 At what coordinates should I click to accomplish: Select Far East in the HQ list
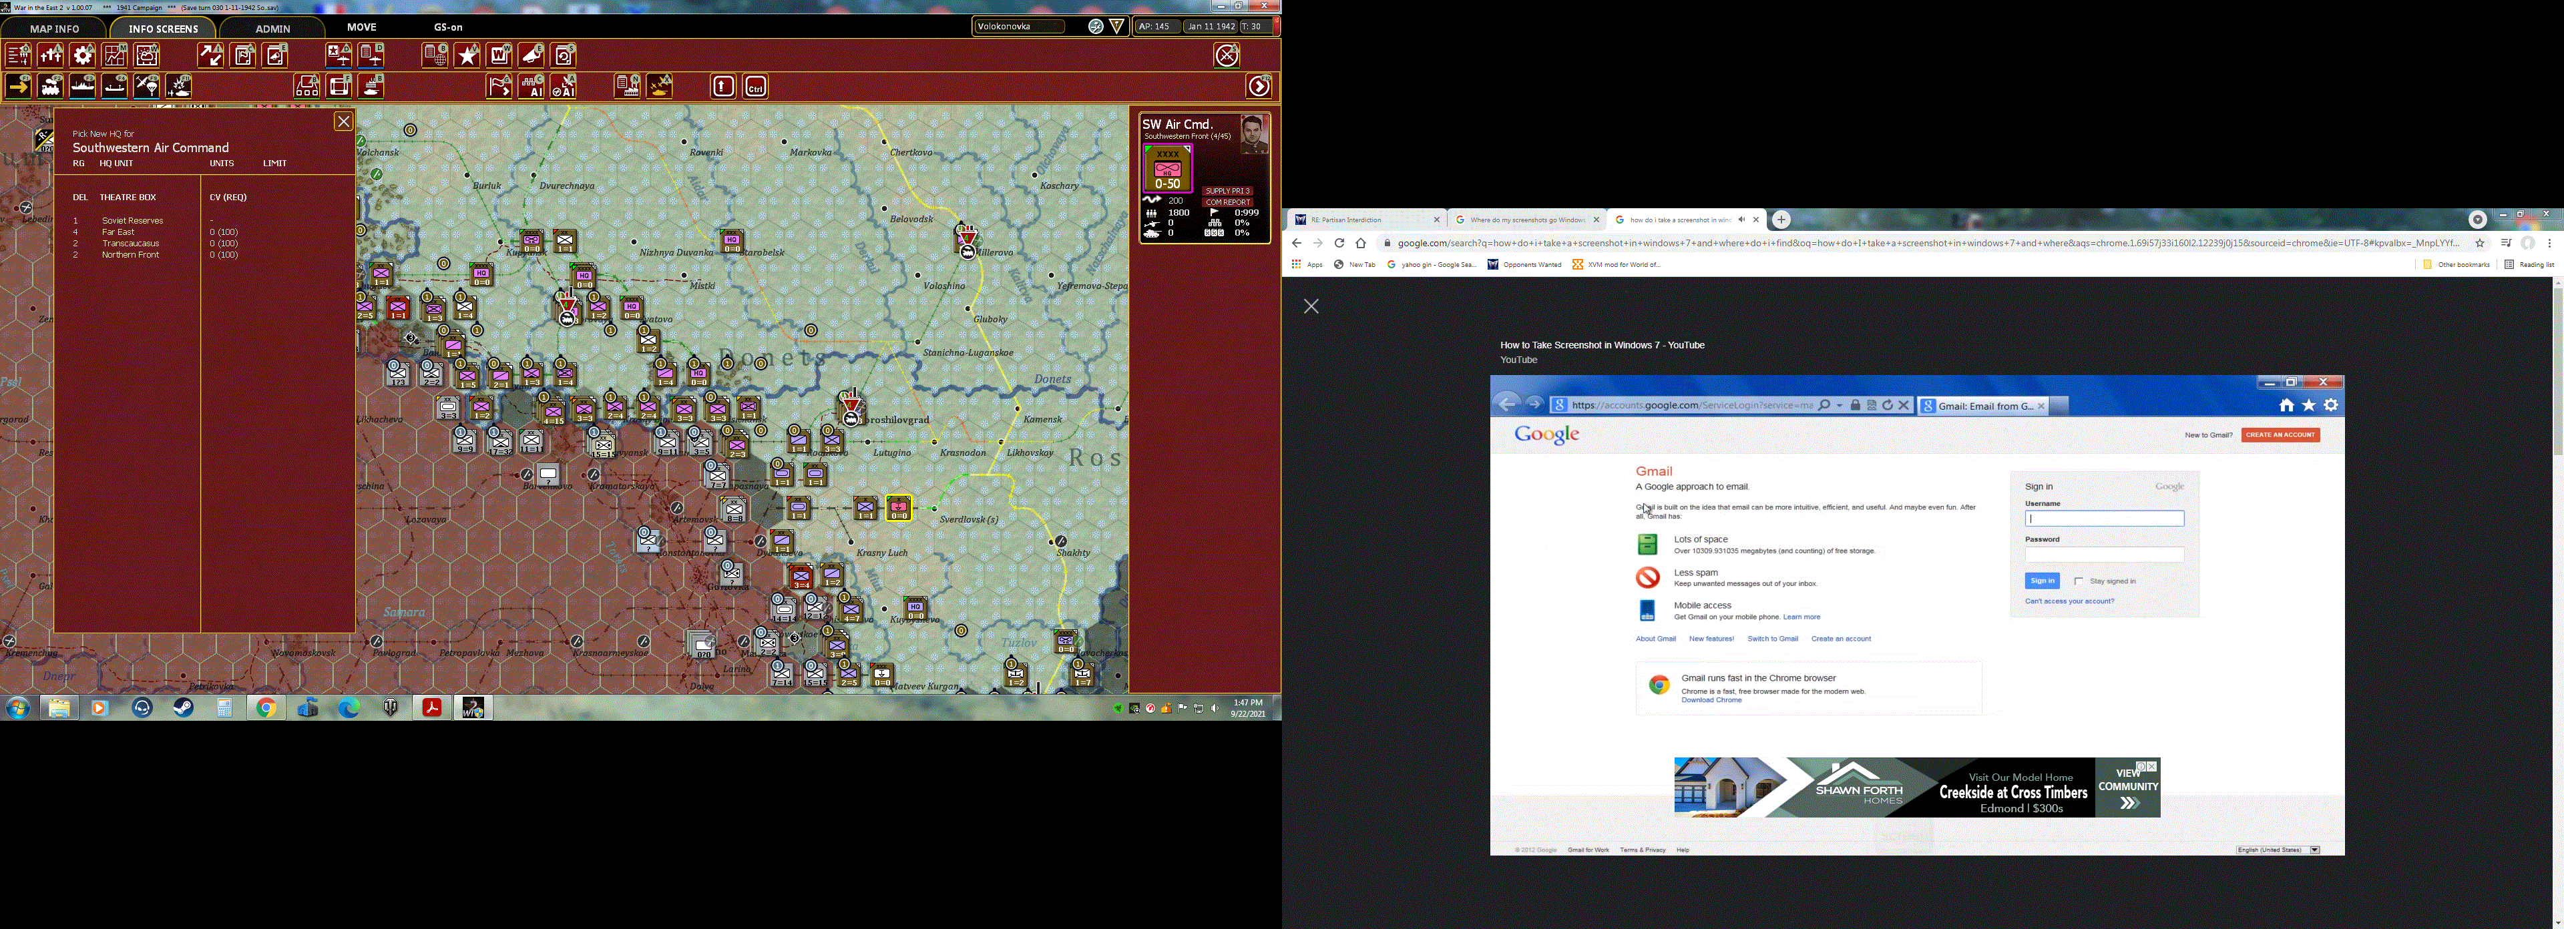(118, 232)
